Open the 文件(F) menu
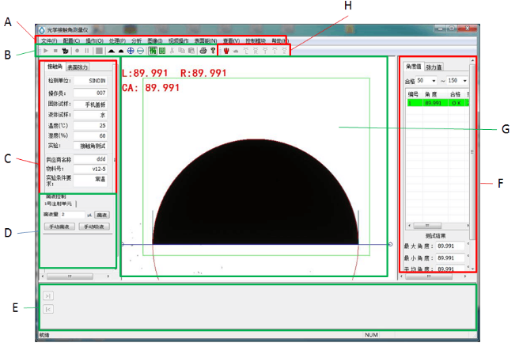Viewport: 519px width, 358px height. [49, 40]
